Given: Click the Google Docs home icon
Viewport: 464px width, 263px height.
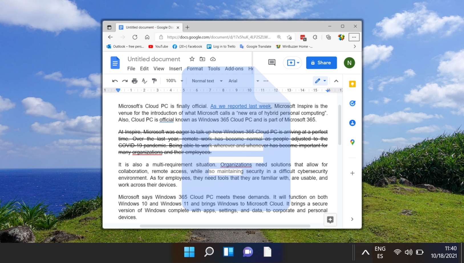Looking at the screenshot, I should point(115,63).
